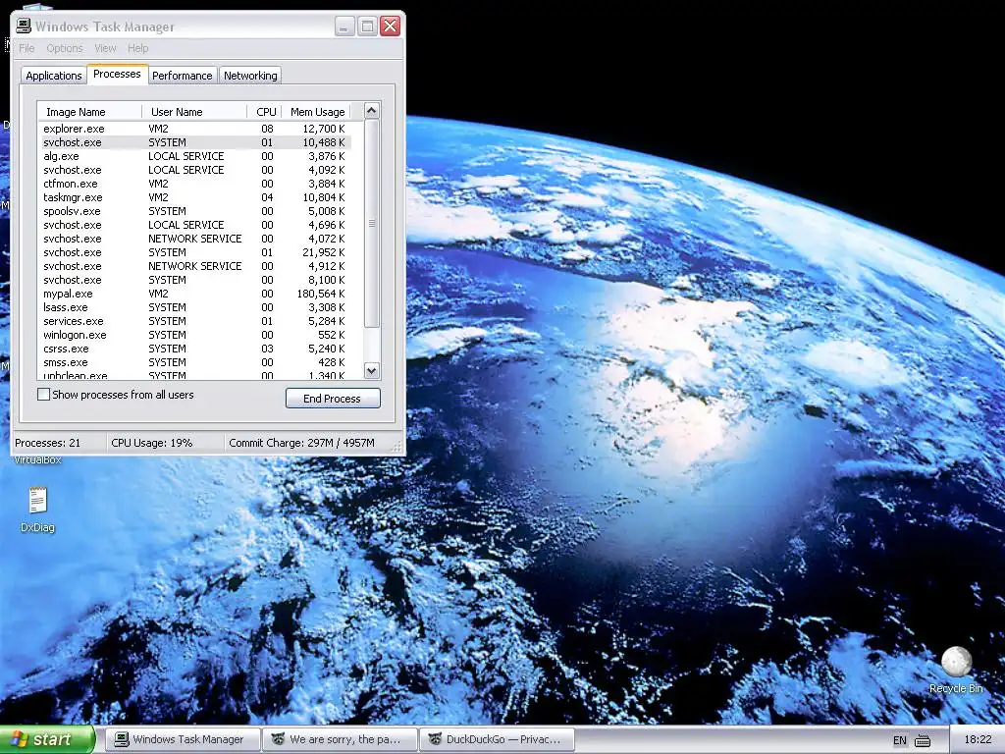Click the 18:22 taskbar clock
1005x754 pixels.
[x=978, y=740]
